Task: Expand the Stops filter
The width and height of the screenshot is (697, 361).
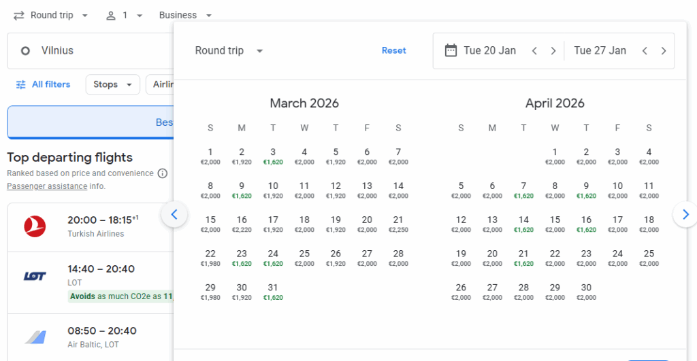Action: (x=112, y=84)
